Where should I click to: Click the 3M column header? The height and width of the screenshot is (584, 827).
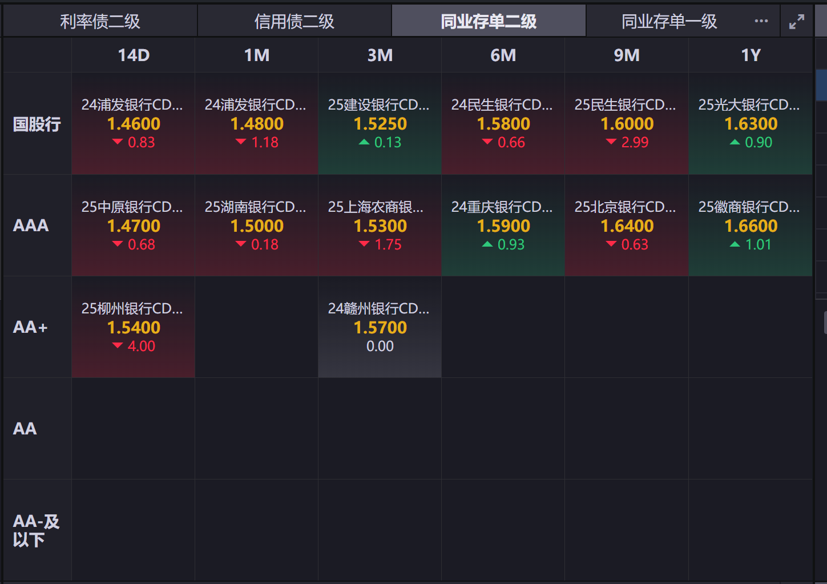click(x=380, y=55)
